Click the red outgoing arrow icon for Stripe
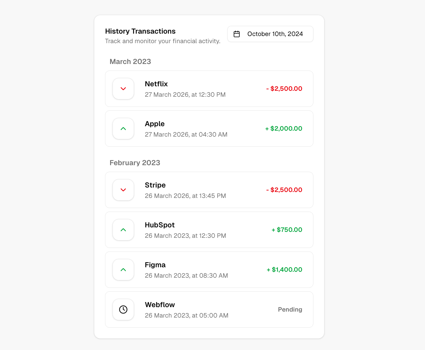Image resolution: width=425 pixels, height=350 pixels. (x=123, y=190)
